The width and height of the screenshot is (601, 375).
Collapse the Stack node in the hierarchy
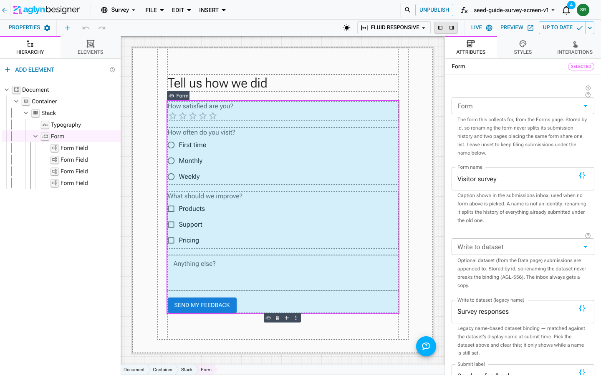click(26, 113)
